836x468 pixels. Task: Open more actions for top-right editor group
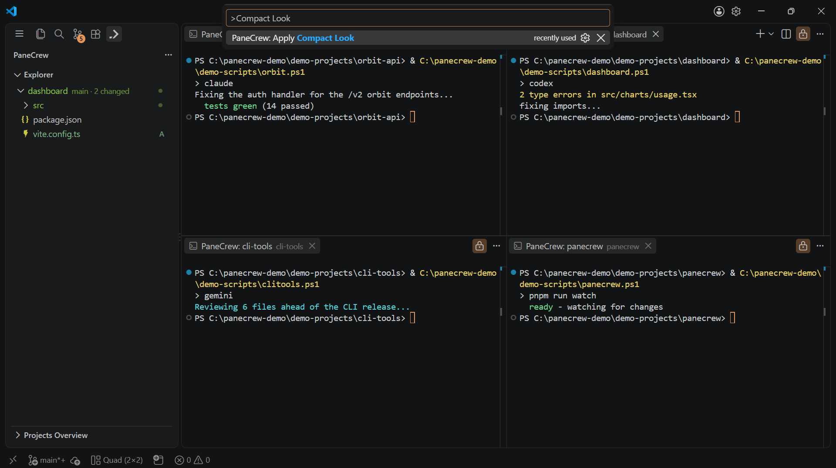[x=820, y=34]
